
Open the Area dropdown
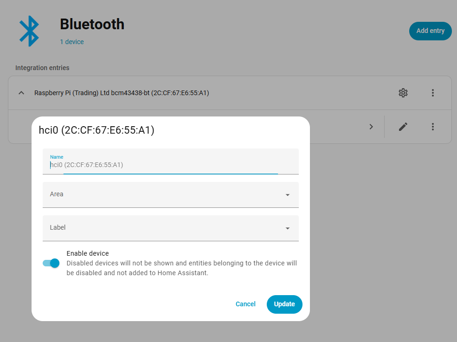click(170, 194)
